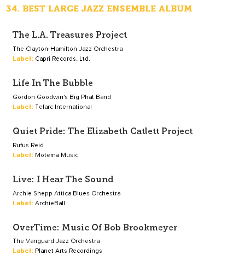Image resolution: width=239 pixels, height=266 pixels.
Task: Click the Capri Records, Ltd. label text
Action: [62, 59]
